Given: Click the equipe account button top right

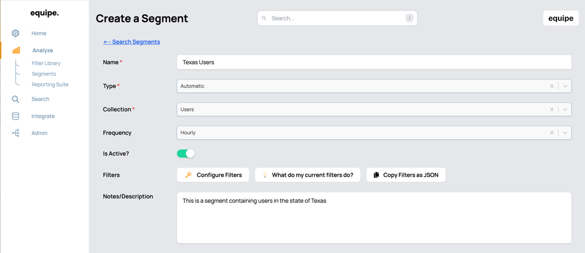Looking at the screenshot, I should 561,18.
